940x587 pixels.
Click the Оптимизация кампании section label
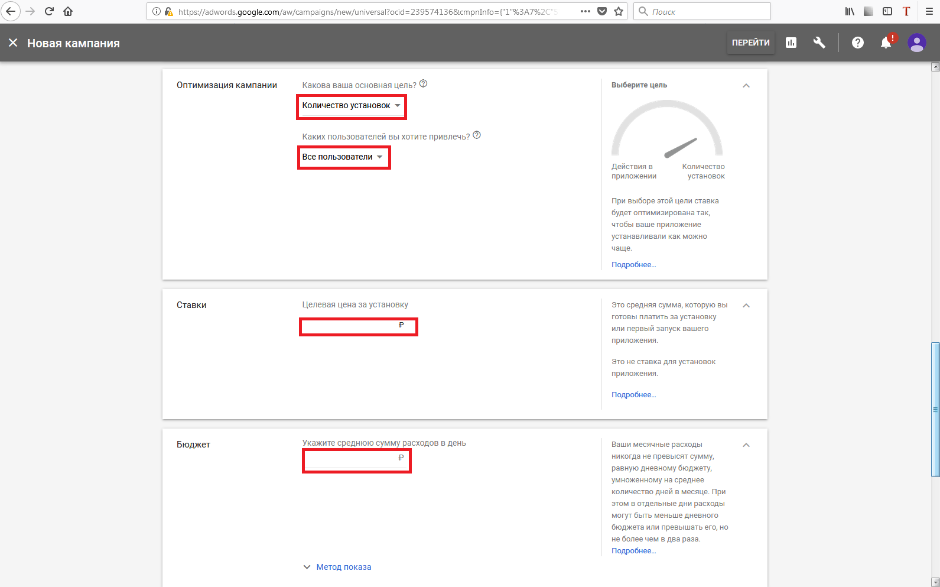(x=227, y=85)
